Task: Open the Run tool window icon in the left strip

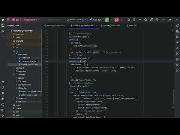Action: pyautogui.click(x=3, y=88)
